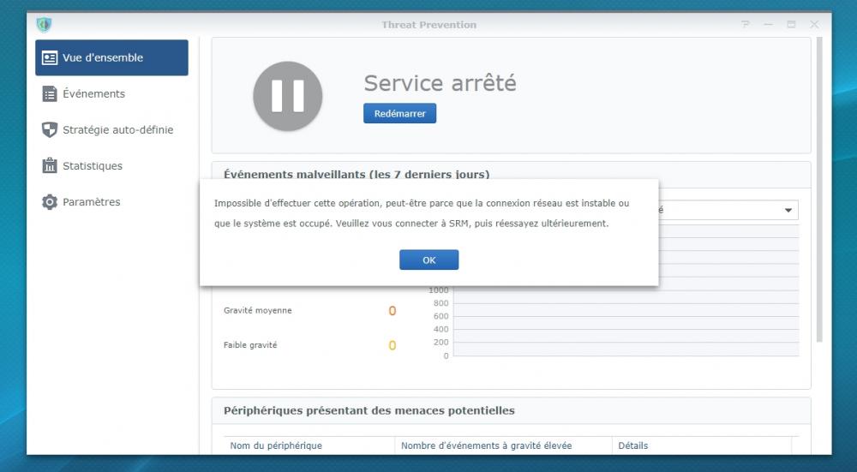Open the Vue d'ensemble section
857x472 pixels.
pyautogui.click(x=111, y=57)
